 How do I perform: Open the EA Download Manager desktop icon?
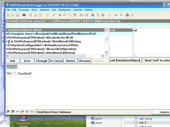(x=24, y=121)
